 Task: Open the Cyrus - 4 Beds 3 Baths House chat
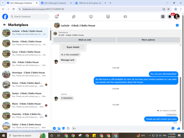pos(25,54)
